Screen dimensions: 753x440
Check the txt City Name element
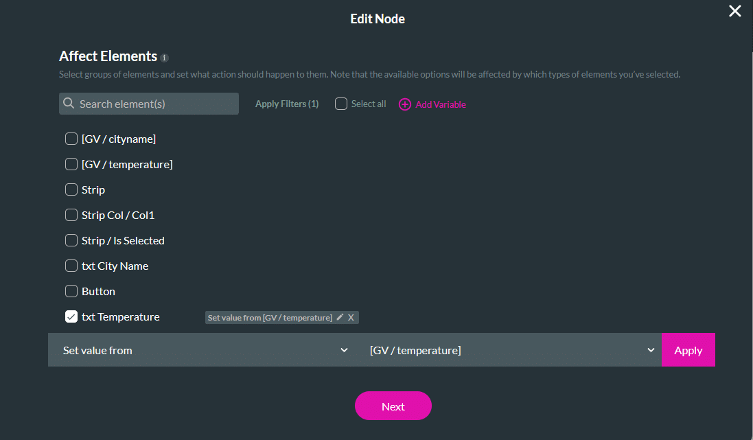pyautogui.click(x=71, y=266)
